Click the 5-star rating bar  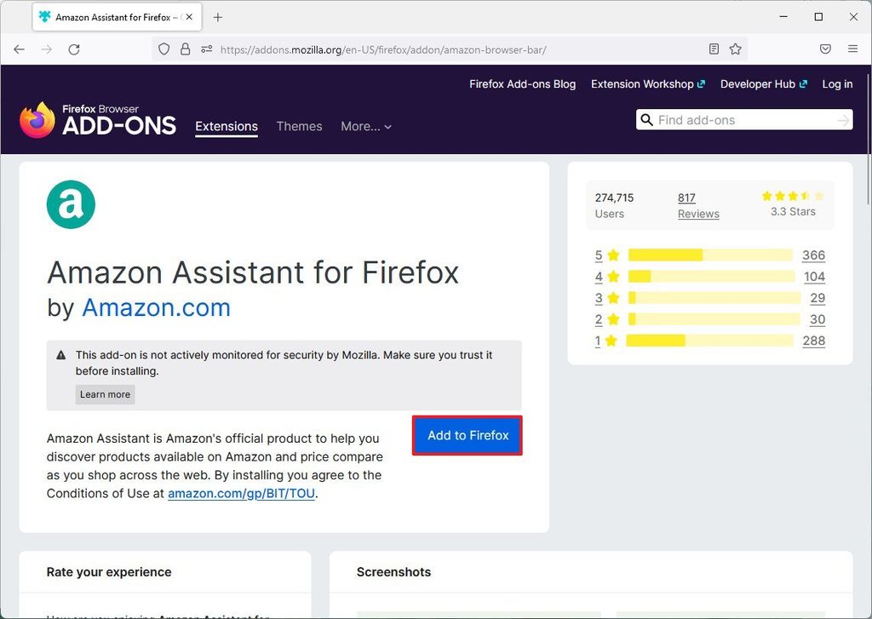709,255
